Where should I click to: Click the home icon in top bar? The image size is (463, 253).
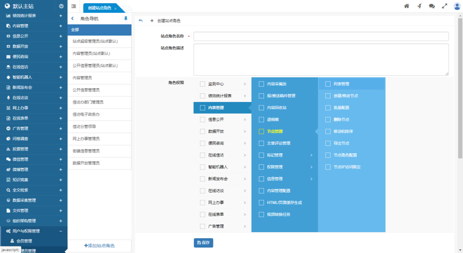407,6
